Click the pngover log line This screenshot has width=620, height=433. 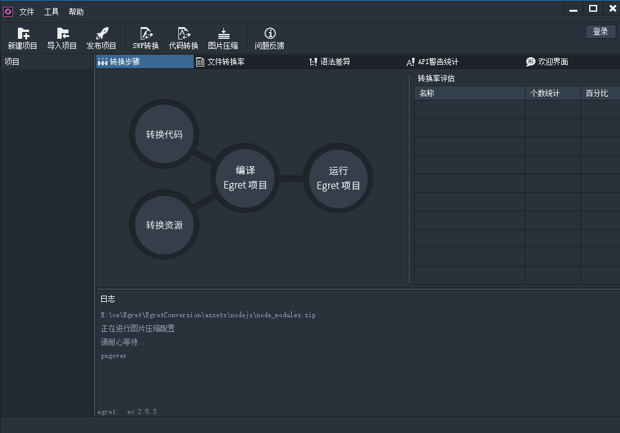pyautogui.click(x=114, y=355)
